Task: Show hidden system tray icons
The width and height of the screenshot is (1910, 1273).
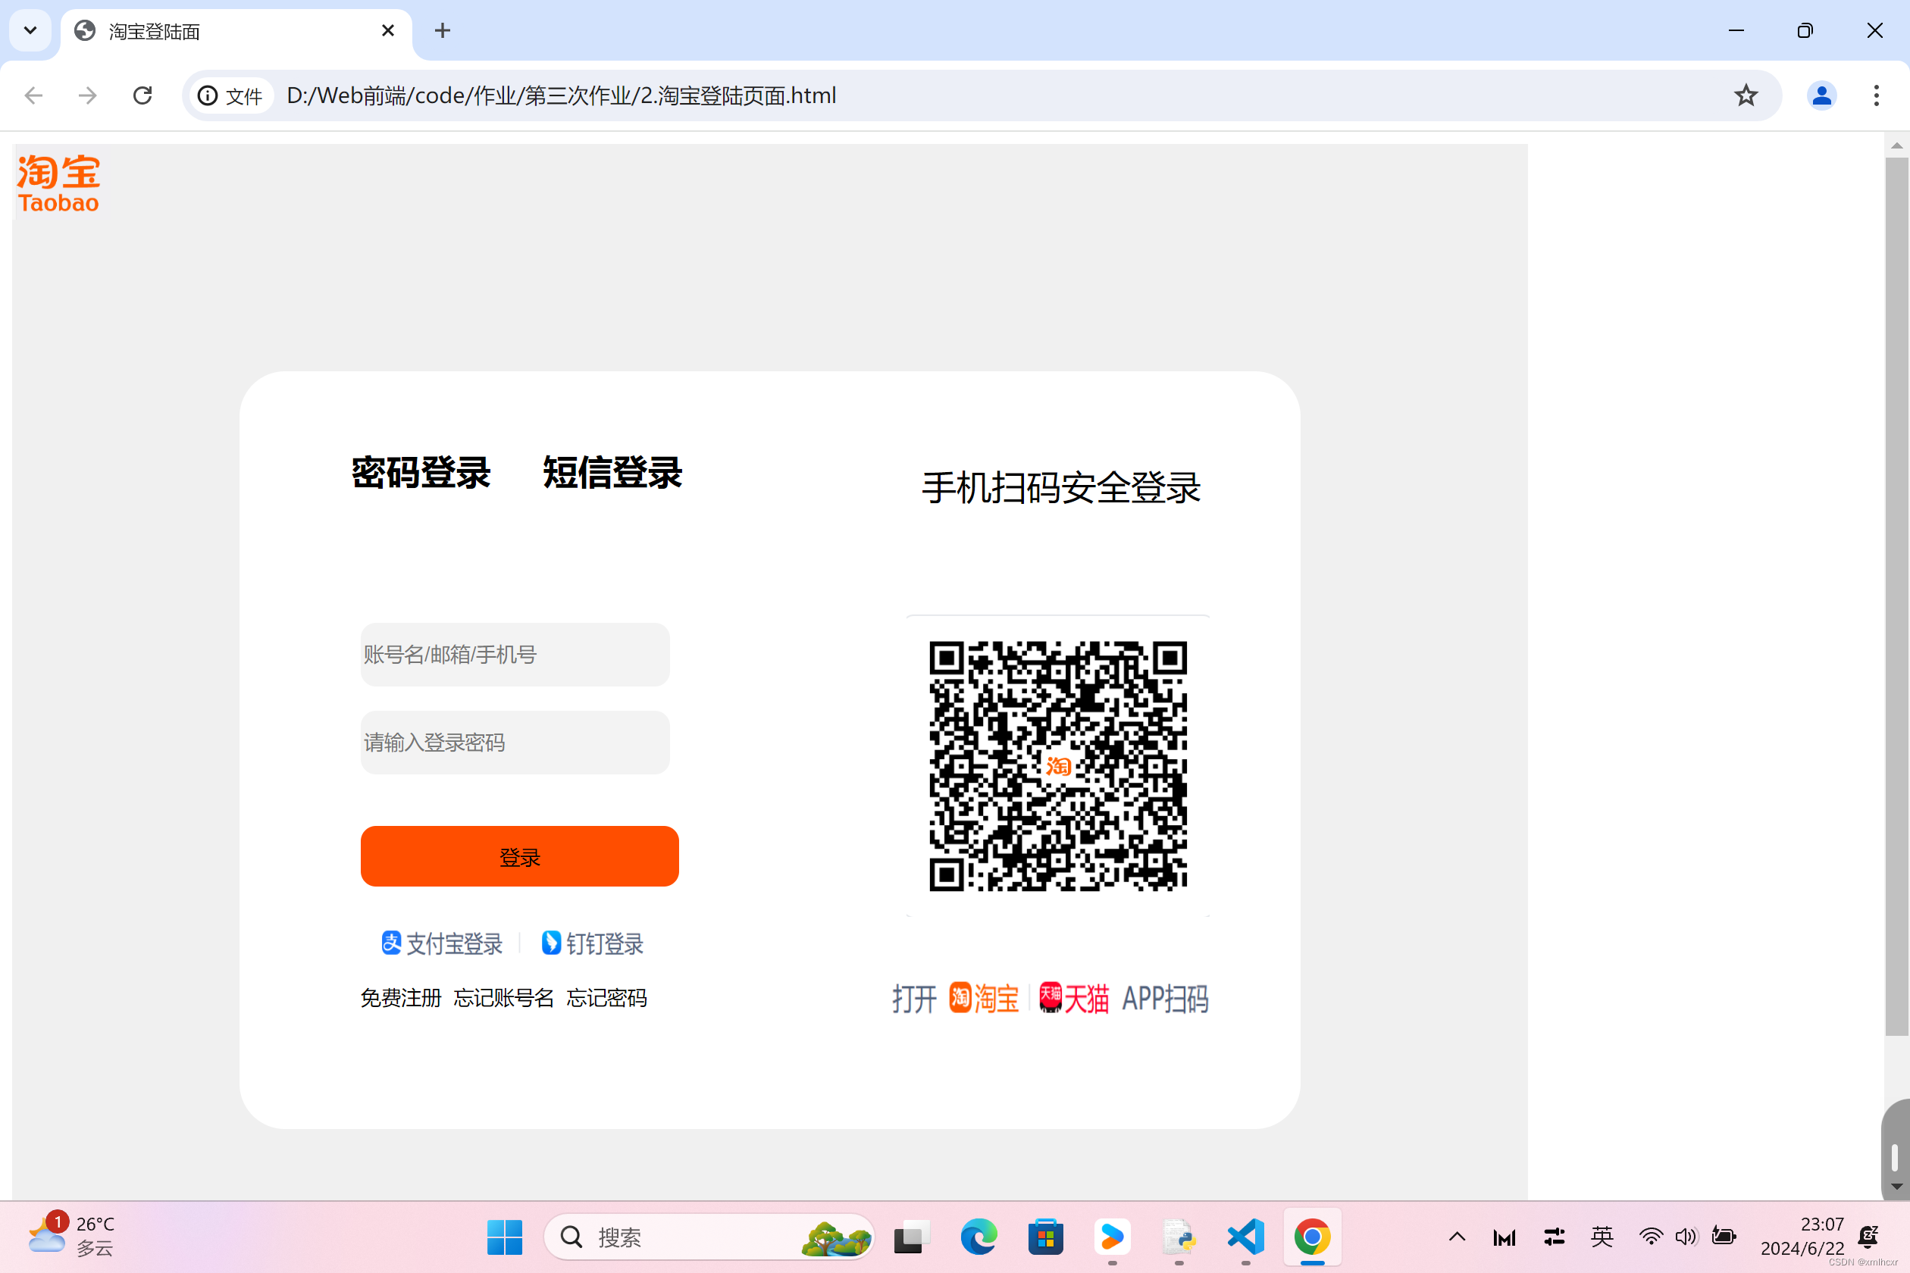Action: (1457, 1237)
